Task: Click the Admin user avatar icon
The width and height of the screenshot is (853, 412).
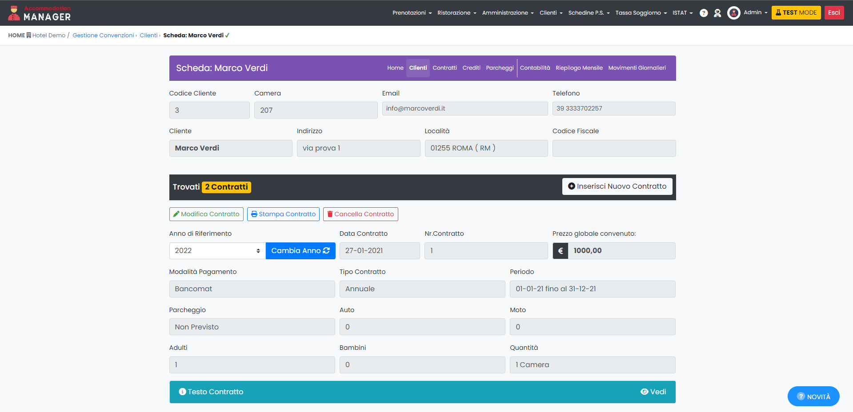Action: (733, 13)
